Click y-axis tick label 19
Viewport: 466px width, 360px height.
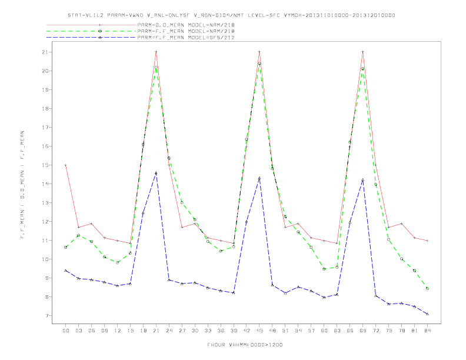click(45, 89)
